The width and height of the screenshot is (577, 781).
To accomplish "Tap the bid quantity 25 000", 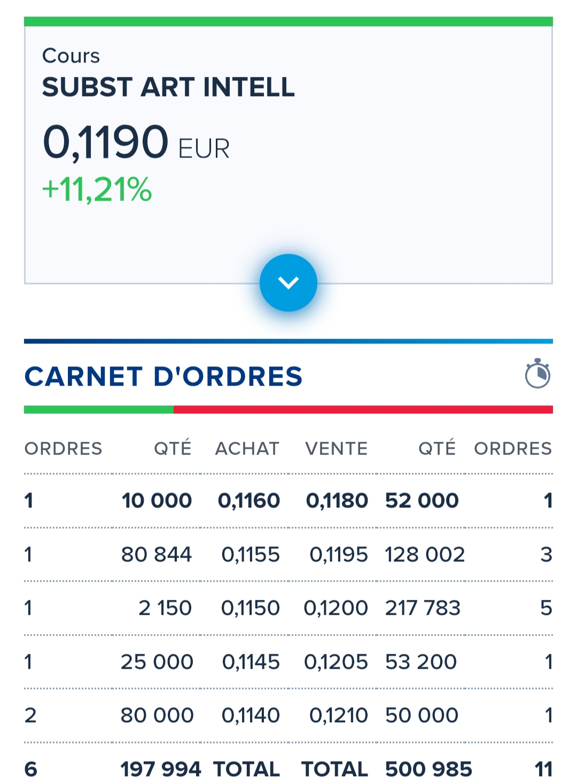I will pos(157,662).
